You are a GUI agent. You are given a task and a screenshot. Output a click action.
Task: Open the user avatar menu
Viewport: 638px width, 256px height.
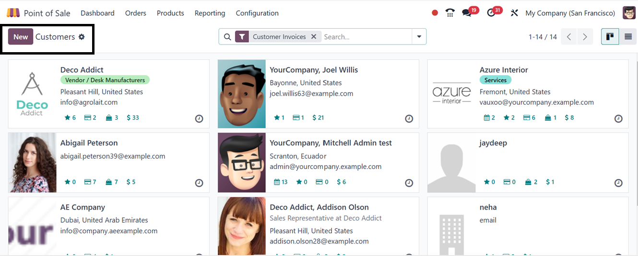629,13
